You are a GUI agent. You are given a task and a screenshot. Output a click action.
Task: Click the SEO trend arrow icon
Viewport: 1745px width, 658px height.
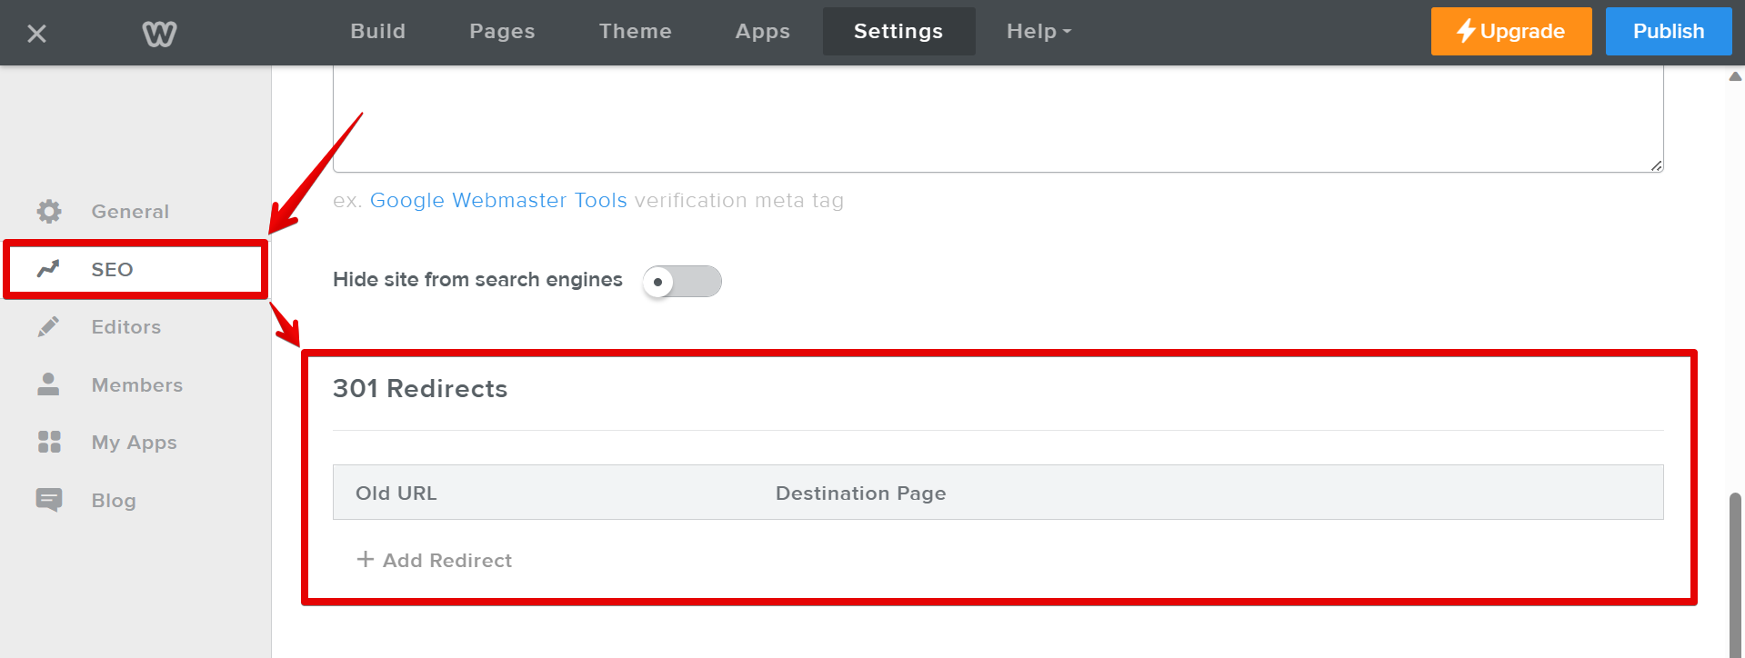tap(48, 269)
